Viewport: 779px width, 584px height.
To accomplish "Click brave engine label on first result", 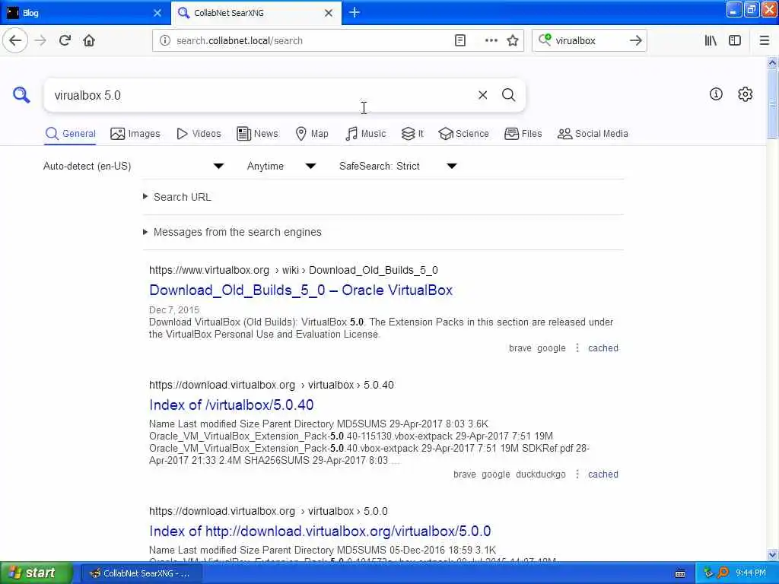I will pyautogui.click(x=520, y=348).
